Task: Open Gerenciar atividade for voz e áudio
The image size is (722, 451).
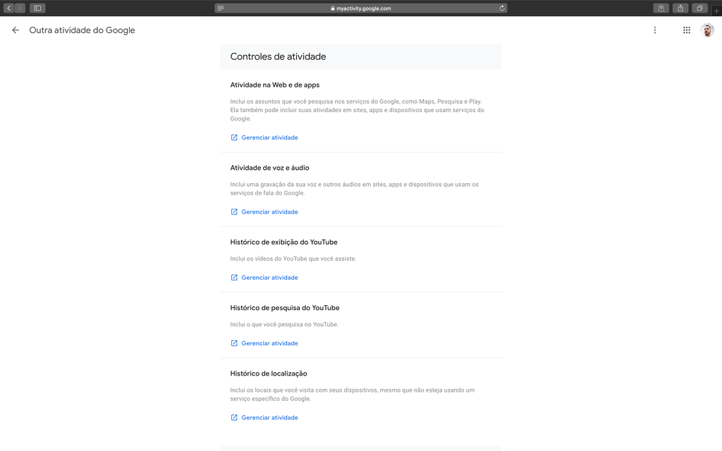Action: click(x=269, y=211)
